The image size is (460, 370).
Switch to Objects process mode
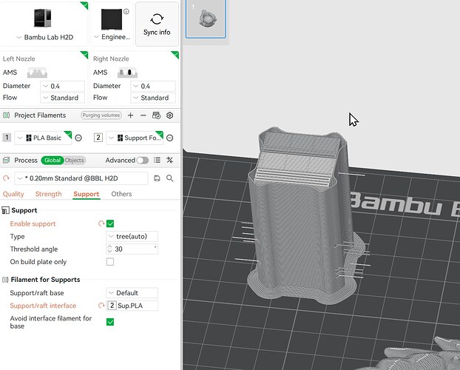pyautogui.click(x=75, y=161)
